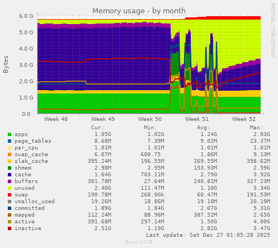Click the memory usage graph plot area
This screenshot has height=248, width=278.
tap(149, 65)
